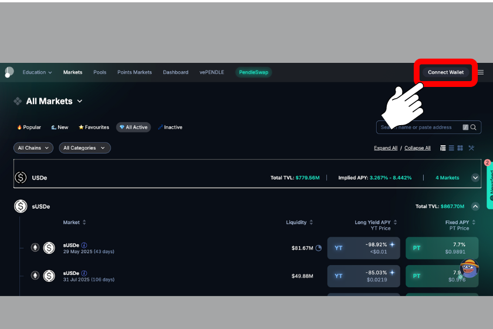Viewport: 493px width, 329px height.
Task: Click the Pendle logo in the navbar
Action: (x=9, y=72)
